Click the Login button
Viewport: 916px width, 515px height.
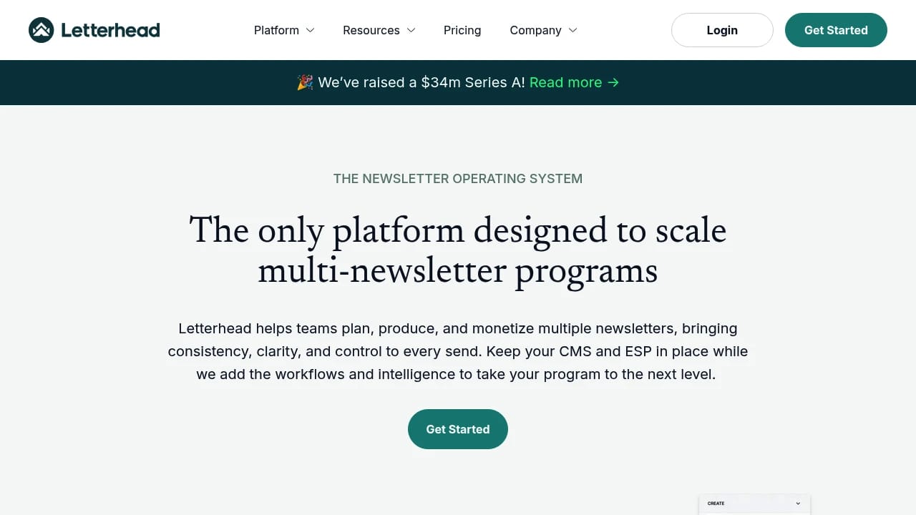[x=722, y=30]
